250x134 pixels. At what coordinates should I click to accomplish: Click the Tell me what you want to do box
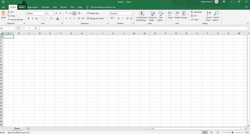(103, 7)
